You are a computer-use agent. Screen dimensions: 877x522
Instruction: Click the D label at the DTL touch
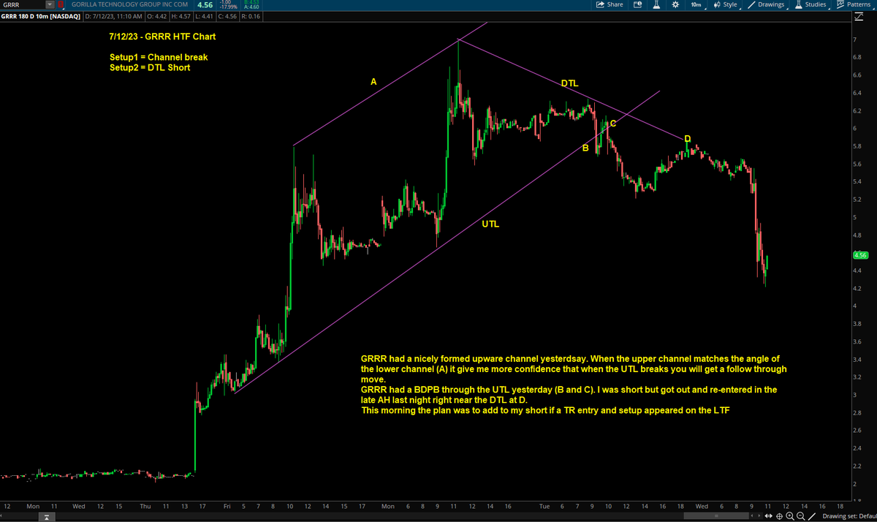click(x=687, y=138)
